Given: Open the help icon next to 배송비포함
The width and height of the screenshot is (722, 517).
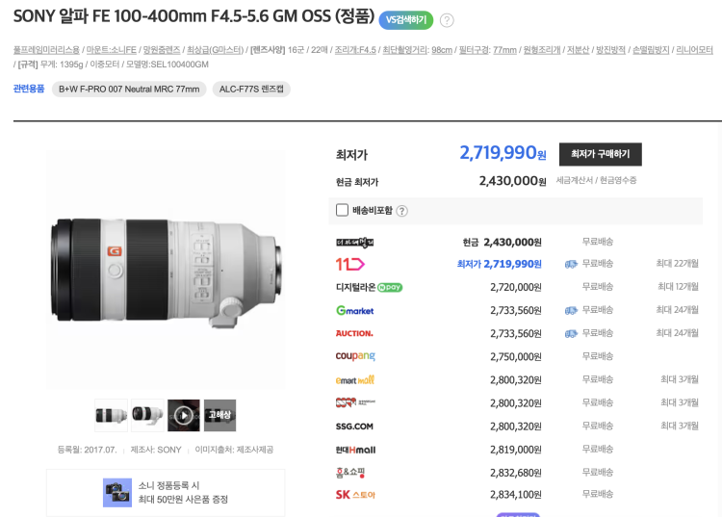Looking at the screenshot, I should [402, 211].
